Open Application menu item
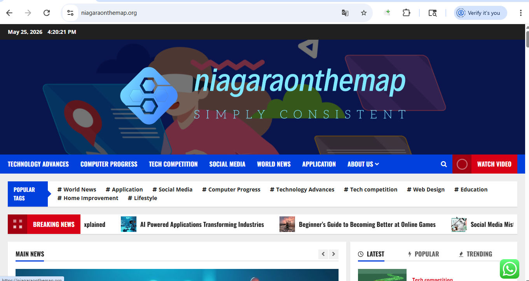This screenshot has height=281, width=529. point(319,164)
